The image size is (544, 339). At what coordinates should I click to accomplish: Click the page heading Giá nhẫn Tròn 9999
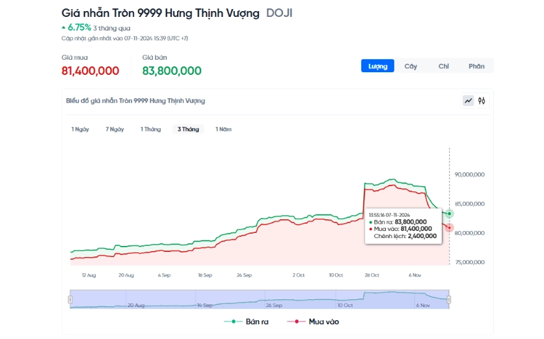click(160, 13)
